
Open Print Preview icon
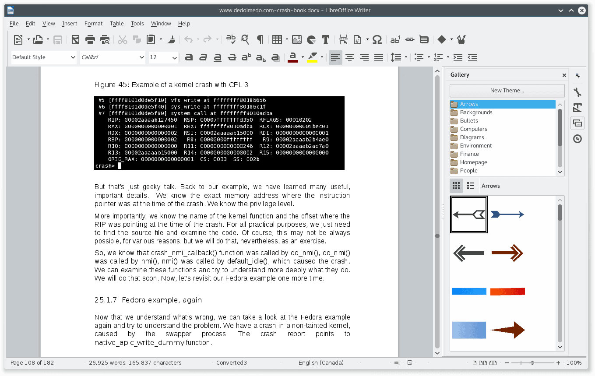coord(105,40)
